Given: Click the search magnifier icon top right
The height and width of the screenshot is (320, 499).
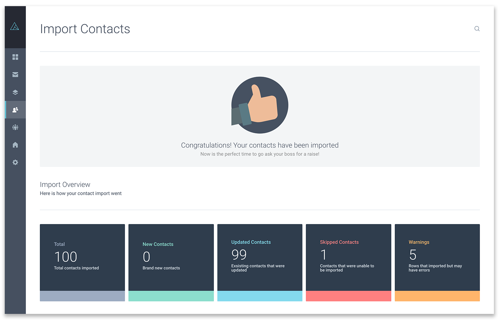Looking at the screenshot, I should [477, 29].
